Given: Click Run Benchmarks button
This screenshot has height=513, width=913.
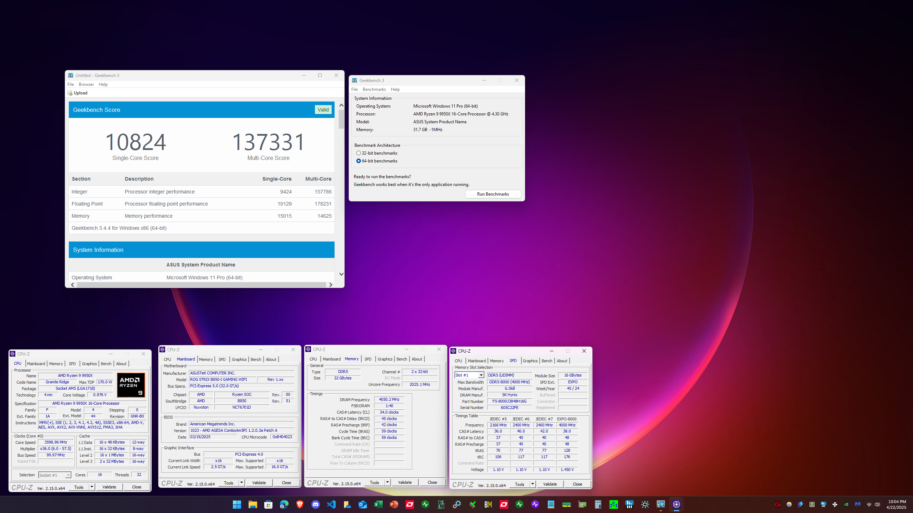Looking at the screenshot, I should (493, 194).
